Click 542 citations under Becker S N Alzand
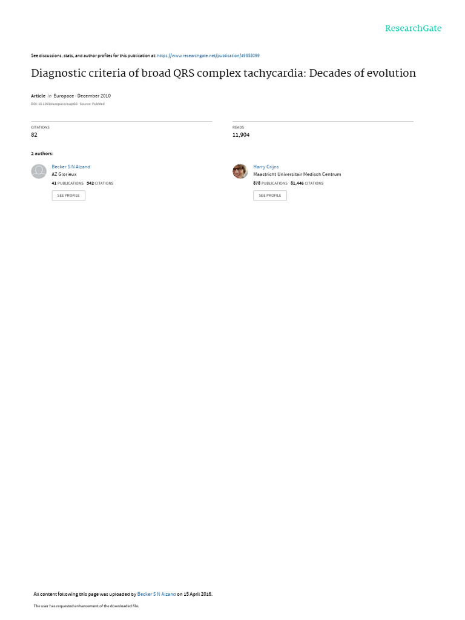This screenshot has width=465, height=620. 100,183
